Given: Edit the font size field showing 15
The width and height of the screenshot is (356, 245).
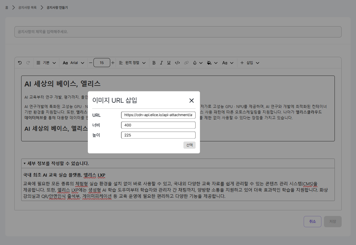Looking at the screenshot, I should (x=102, y=63).
